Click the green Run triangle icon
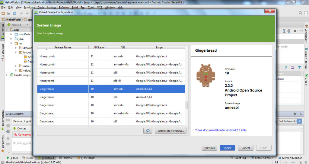The image size is (309, 164). coord(8,158)
